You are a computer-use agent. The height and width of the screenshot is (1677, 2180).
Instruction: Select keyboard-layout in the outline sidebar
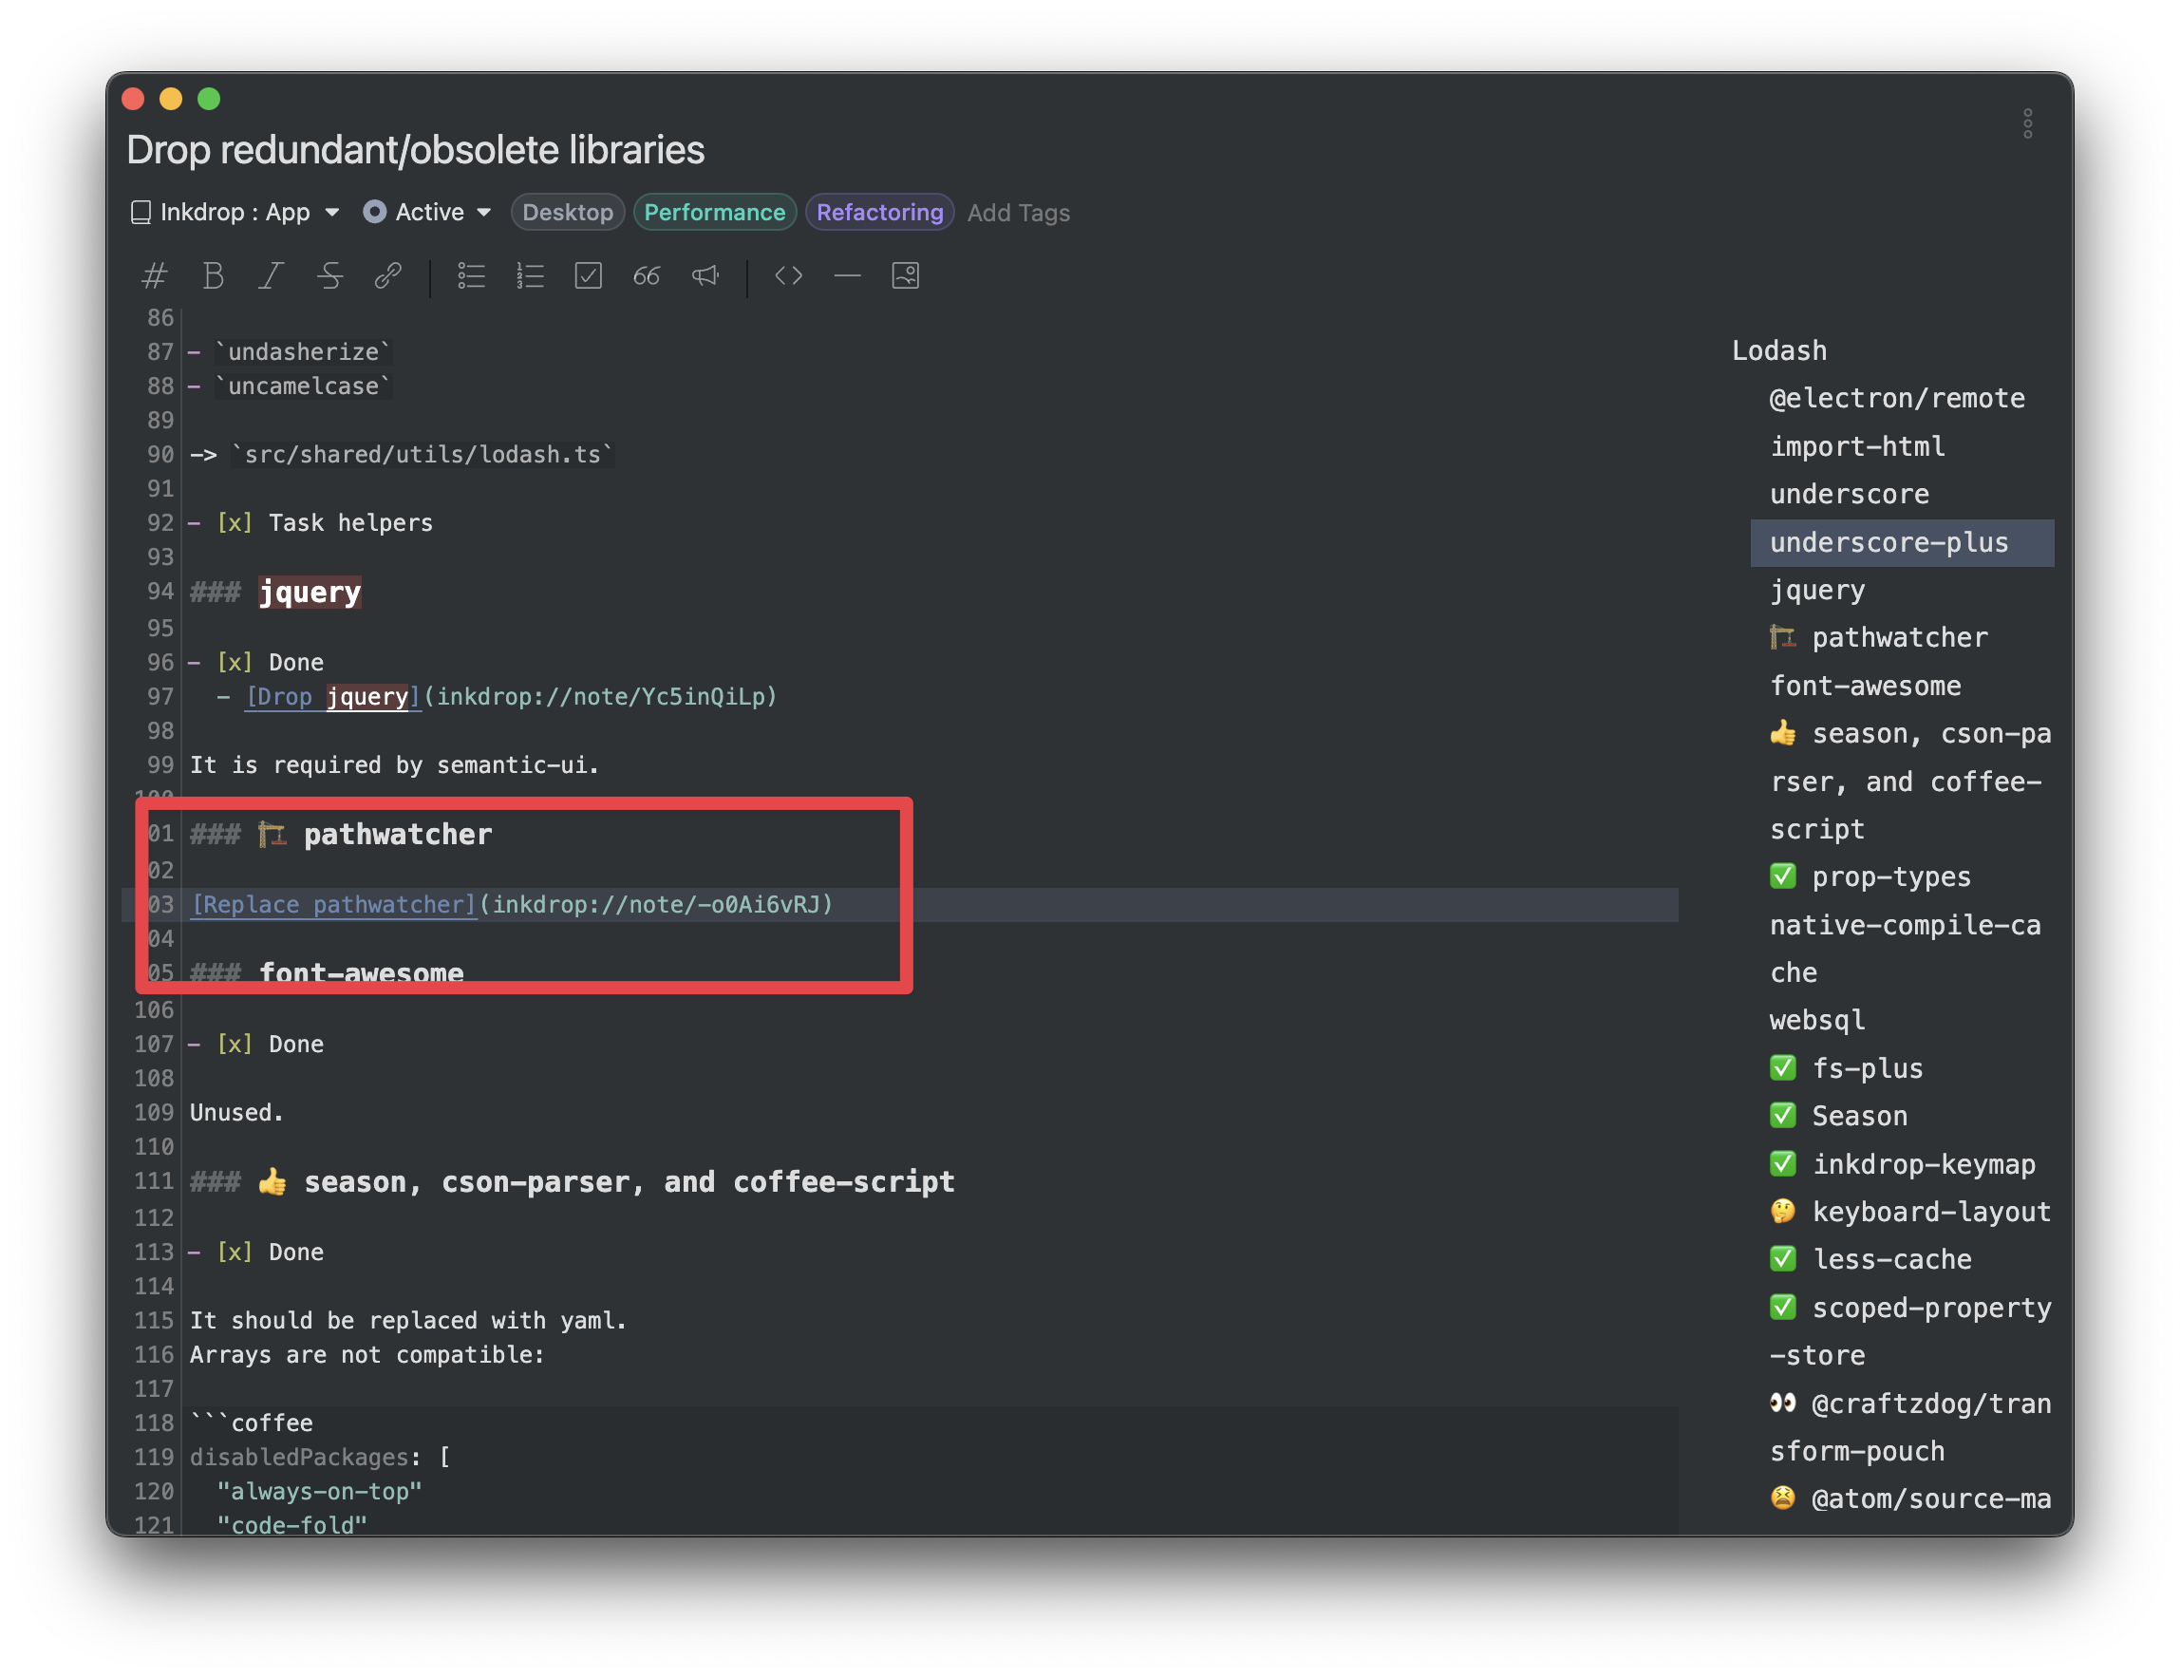[1930, 1212]
